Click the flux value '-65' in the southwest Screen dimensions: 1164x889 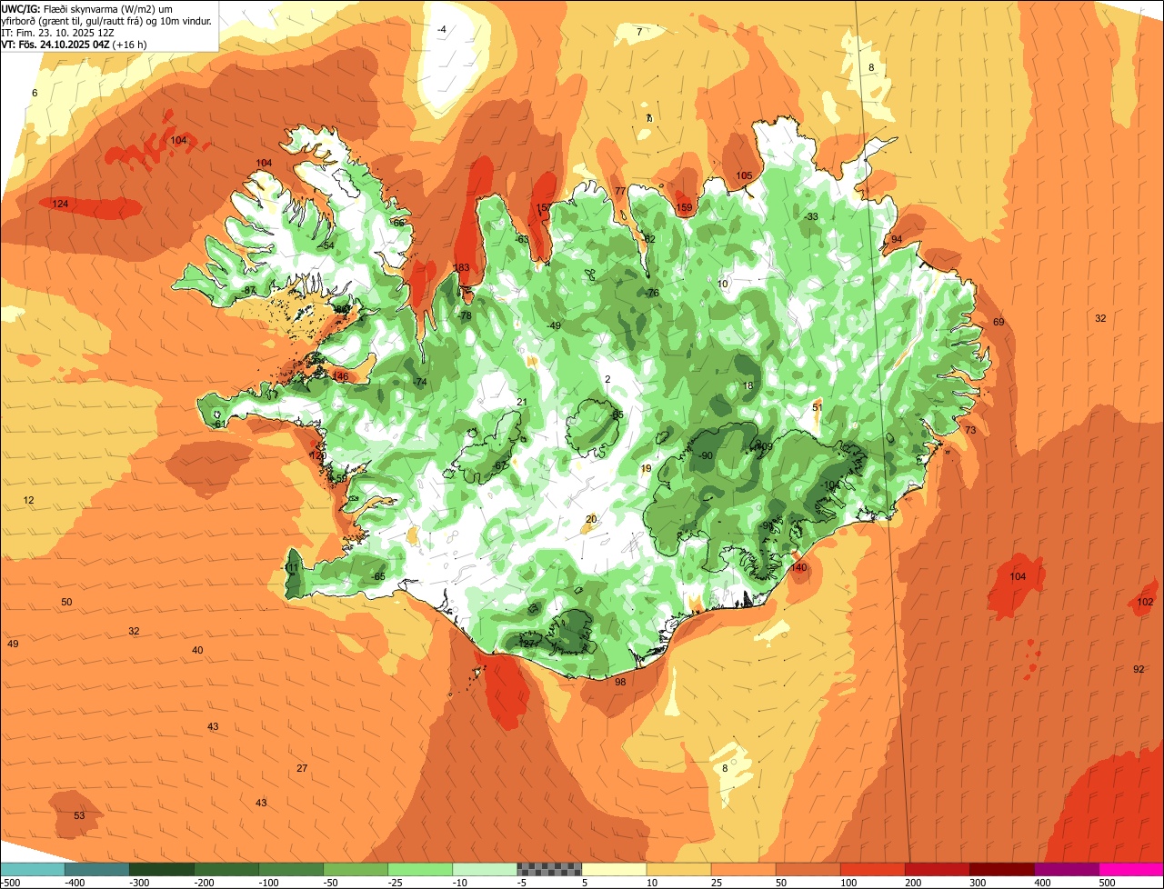click(378, 576)
